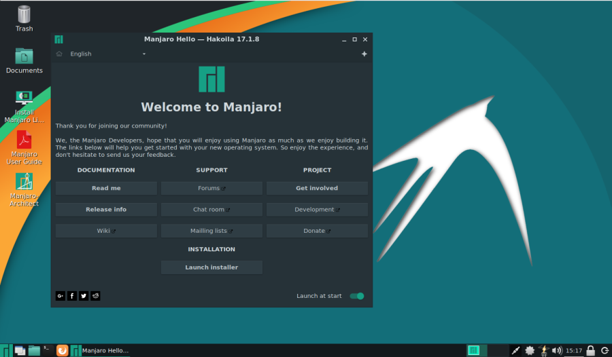Open the Development link
Viewport: 612px width, 357px height.
point(317,210)
